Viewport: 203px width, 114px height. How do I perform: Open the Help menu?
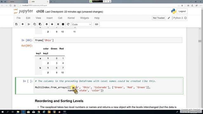click(x=97, y=18)
